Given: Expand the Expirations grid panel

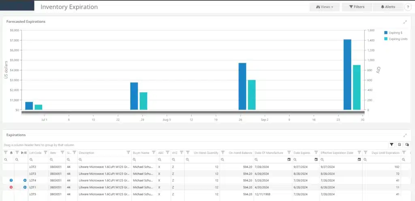Looking at the screenshot, I should pyautogui.click(x=405, y=135).
